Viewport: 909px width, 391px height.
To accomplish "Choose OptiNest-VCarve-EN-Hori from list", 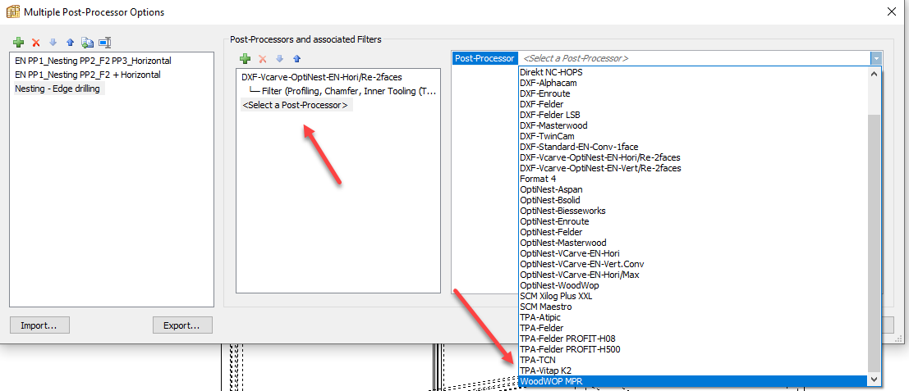I will [x=693, y=253].
